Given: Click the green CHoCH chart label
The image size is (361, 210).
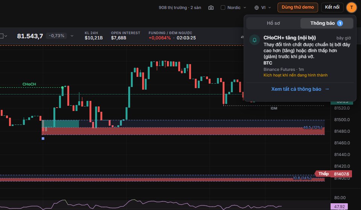Looking at the screenshot, I should click(x=29, y=84).
